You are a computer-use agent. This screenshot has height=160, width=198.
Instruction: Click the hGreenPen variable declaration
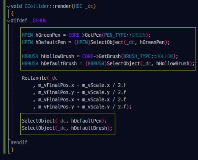[48, 35]
